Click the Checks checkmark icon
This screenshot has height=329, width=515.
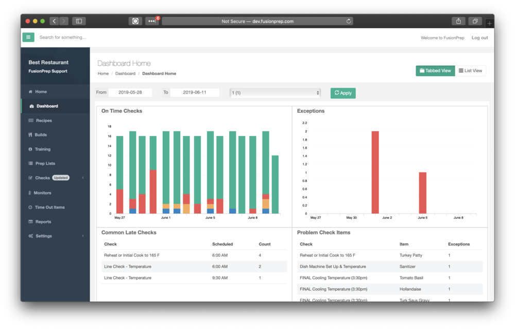(30, 178)
